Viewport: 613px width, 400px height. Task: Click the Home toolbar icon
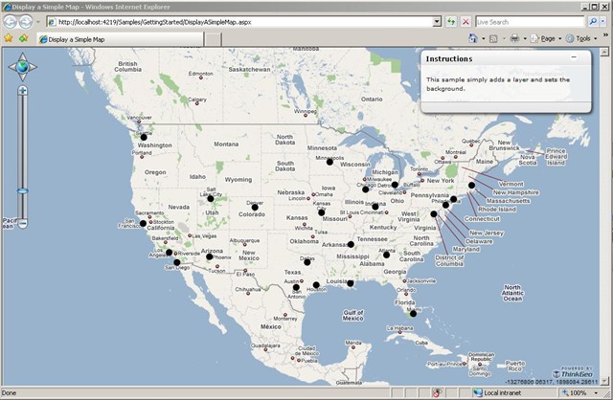[473, 38]
